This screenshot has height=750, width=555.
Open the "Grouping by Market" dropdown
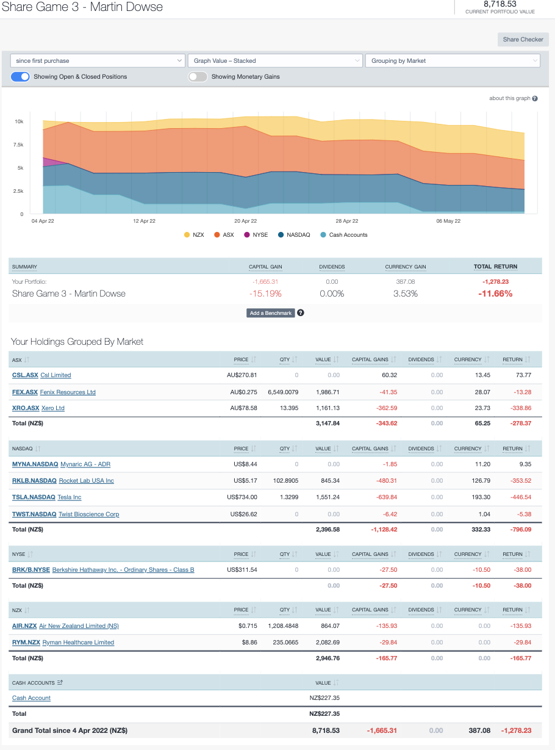(452, 60)
